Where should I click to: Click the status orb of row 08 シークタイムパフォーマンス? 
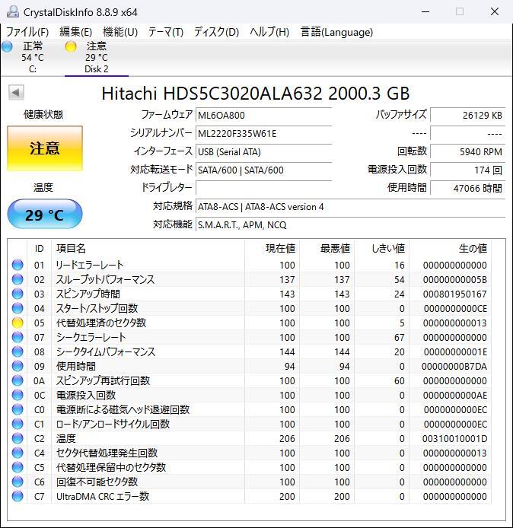click(18, 351)
